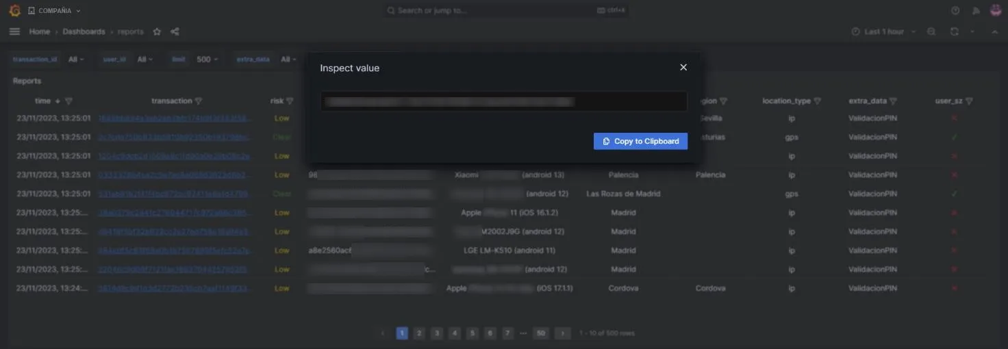1008x349 pixels.
Task: Open the news feed icon
Action: click(976, 11)
